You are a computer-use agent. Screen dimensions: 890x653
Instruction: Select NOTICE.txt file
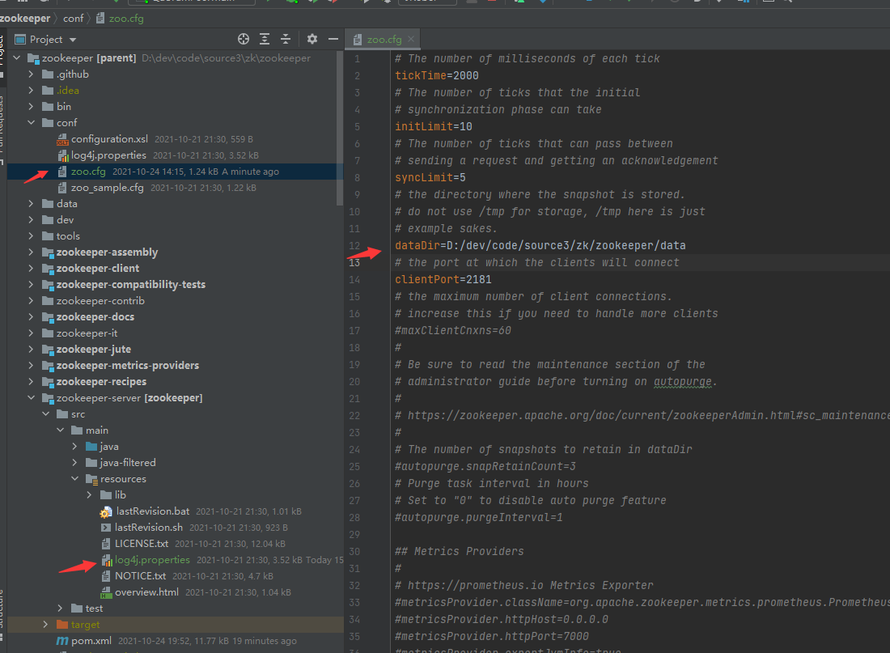click(x=140, y=576)
